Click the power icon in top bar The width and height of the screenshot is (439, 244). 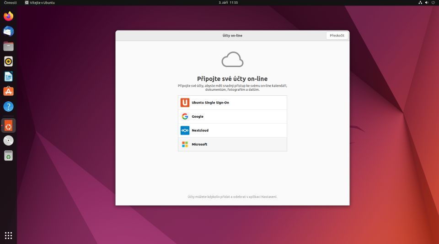coord(433,3)
